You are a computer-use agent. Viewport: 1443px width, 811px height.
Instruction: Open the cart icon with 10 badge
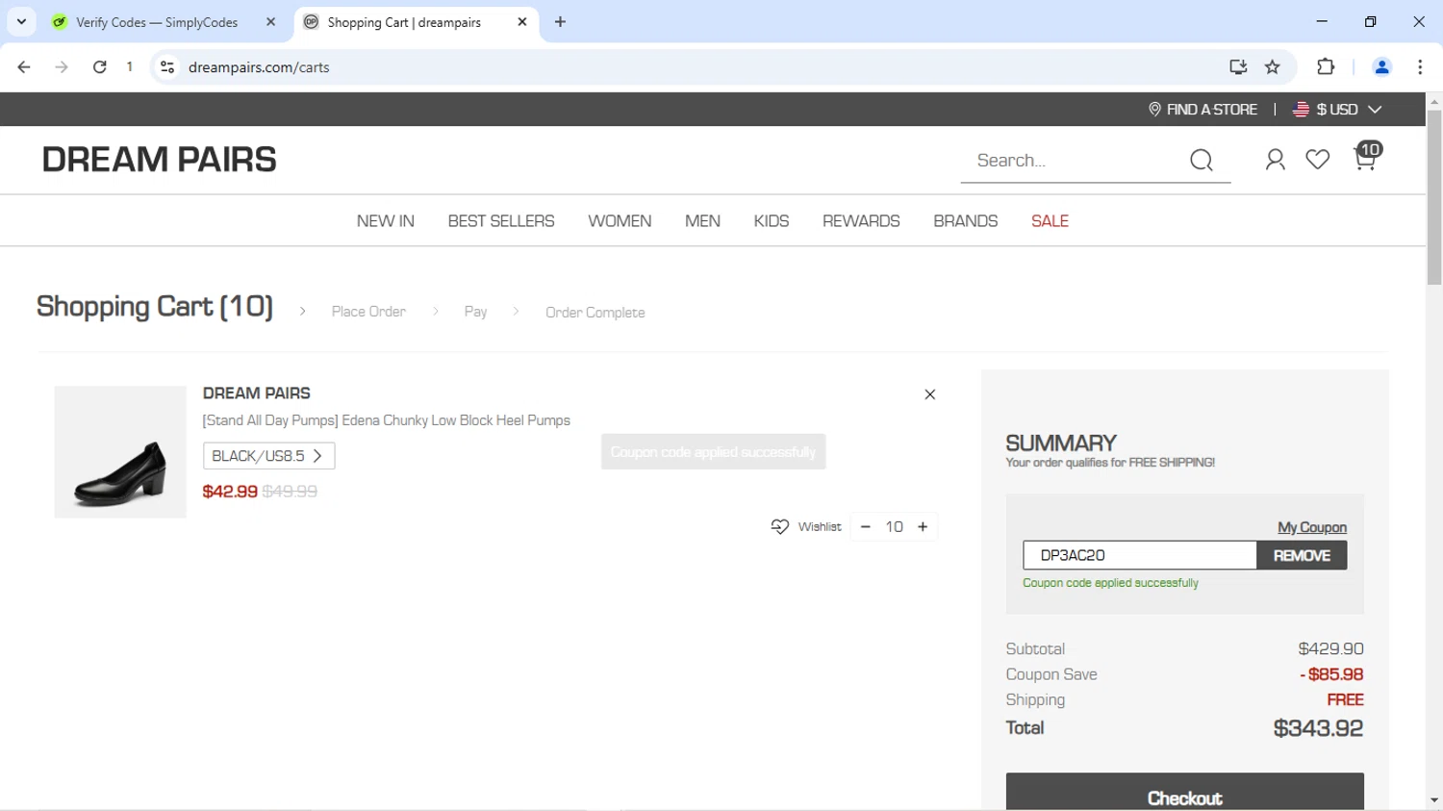point(1366,157)
